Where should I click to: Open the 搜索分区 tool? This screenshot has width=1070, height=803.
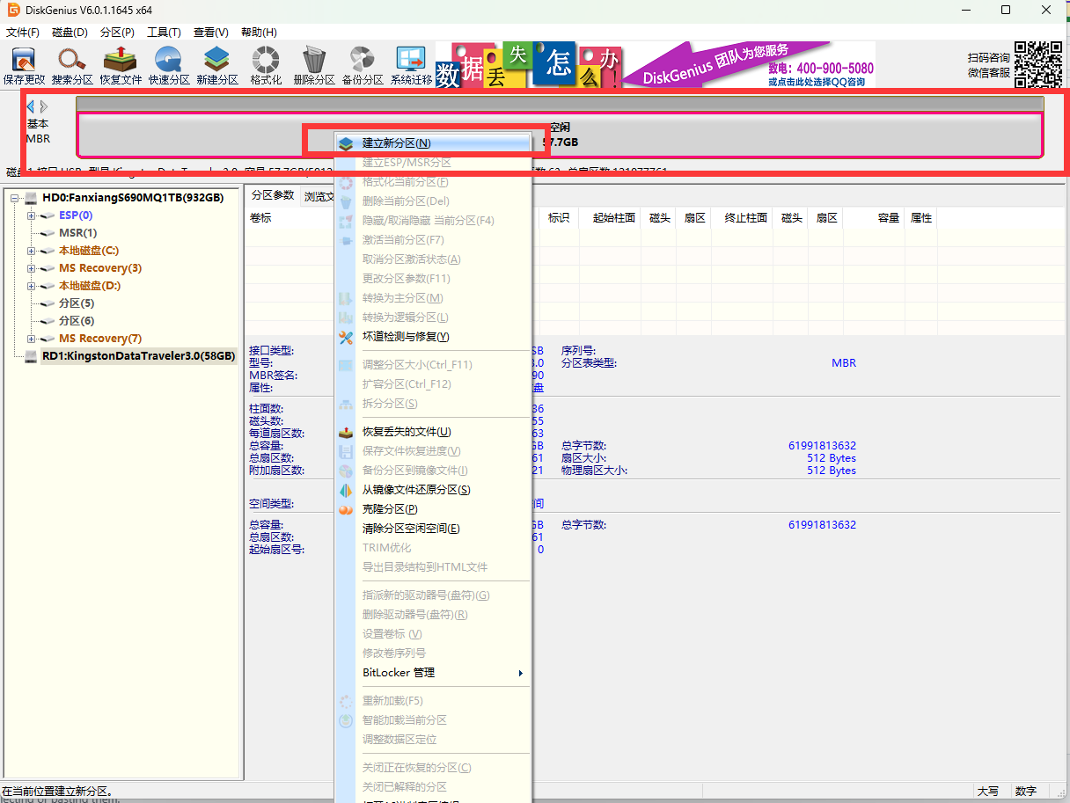(72, 66)
